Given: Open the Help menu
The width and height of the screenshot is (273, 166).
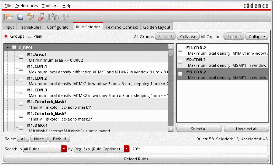Looking at the screenshot, I should coord(67,6).
